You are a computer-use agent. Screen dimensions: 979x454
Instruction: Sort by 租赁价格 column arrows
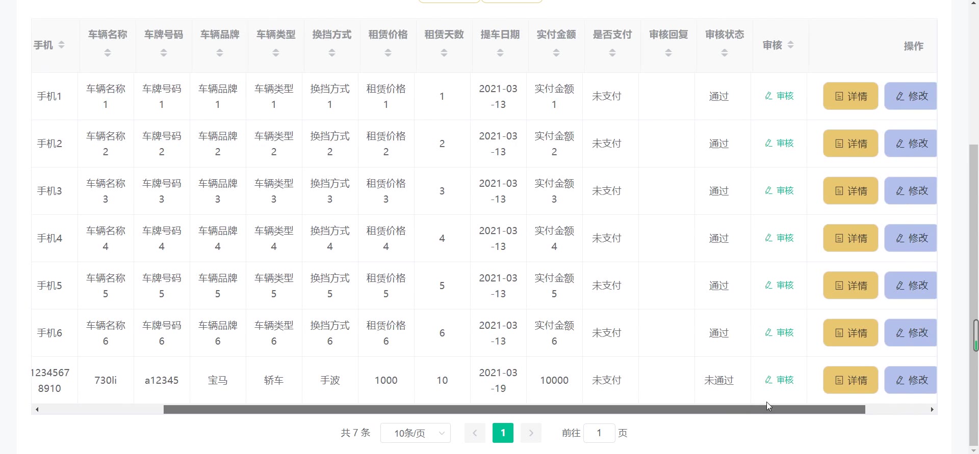click(x=388, y=52)
